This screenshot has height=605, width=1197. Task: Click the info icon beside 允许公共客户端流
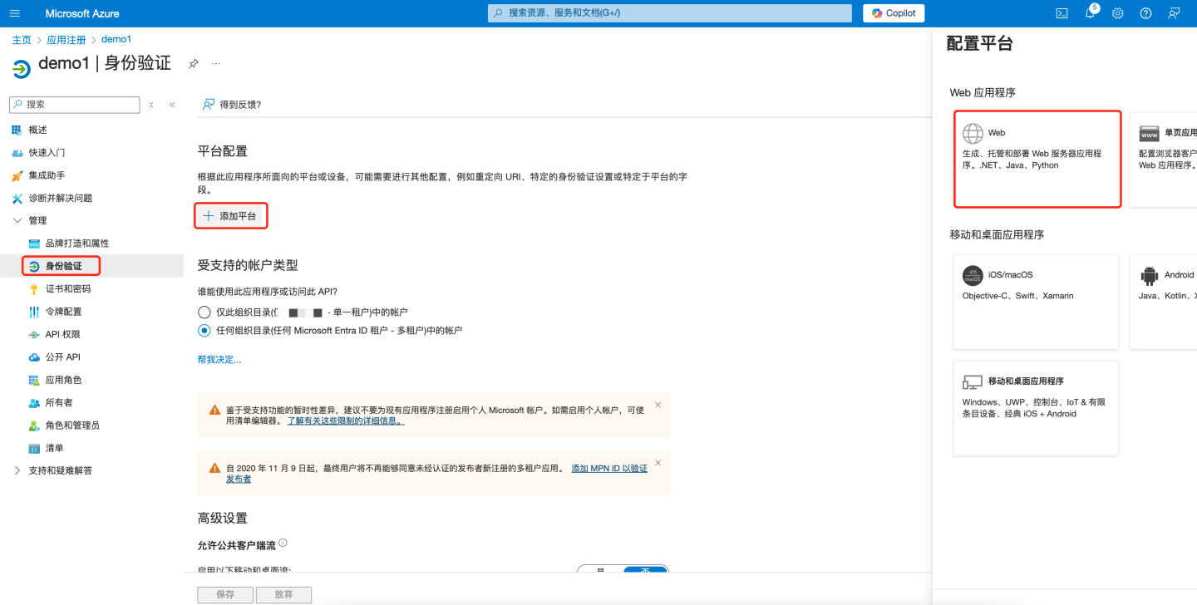(x=283, y=543)
